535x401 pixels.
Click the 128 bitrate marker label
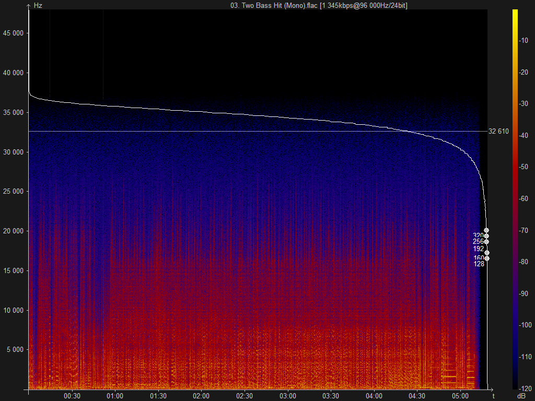(479, 264)
